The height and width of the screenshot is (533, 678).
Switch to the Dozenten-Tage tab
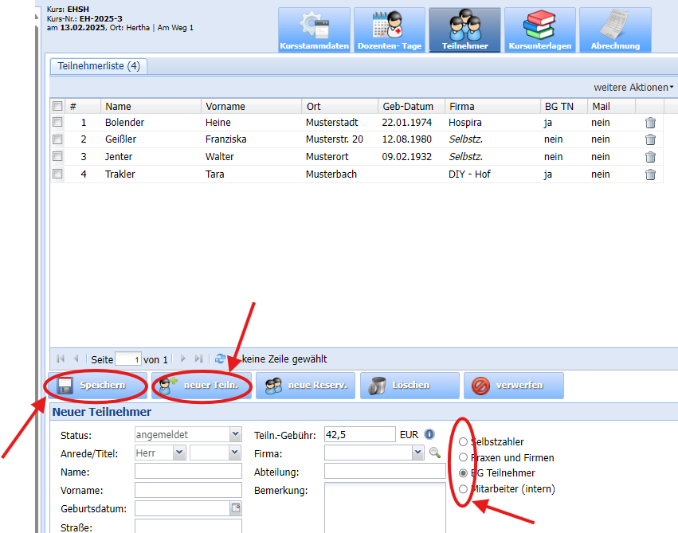[390, 30]
